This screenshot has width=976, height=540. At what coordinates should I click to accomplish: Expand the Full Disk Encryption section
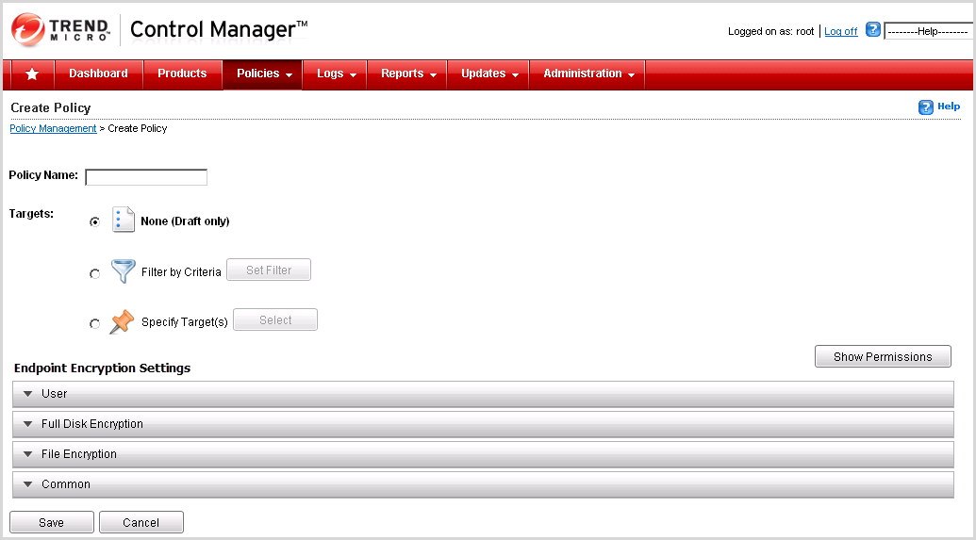[483, 424]
